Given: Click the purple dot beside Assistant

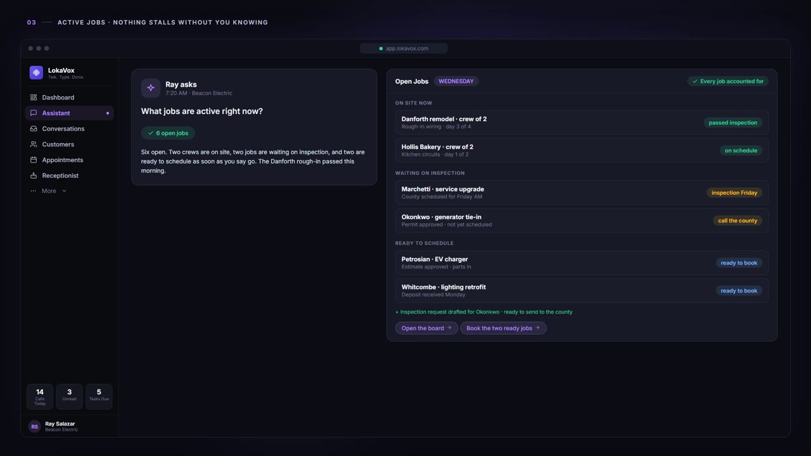Looking at the screenshot, I should (108, 113).
